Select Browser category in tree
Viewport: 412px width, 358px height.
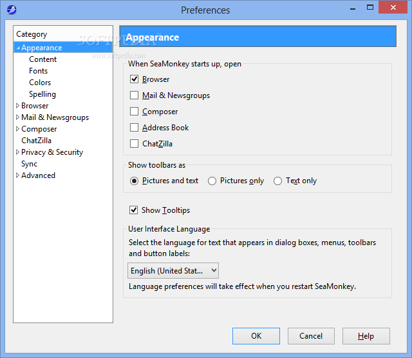[x=35, y=106]
